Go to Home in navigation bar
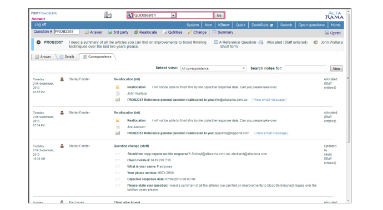Screen dimensions: 383x210 click(x=336, y=25)
